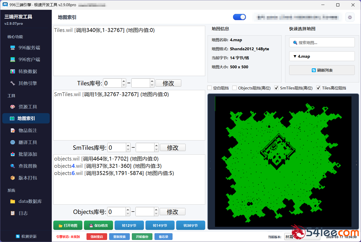Increase the Tiles库号 first spinner value
This screenshot has width=361, height=242.
click(x=124, y=81)
